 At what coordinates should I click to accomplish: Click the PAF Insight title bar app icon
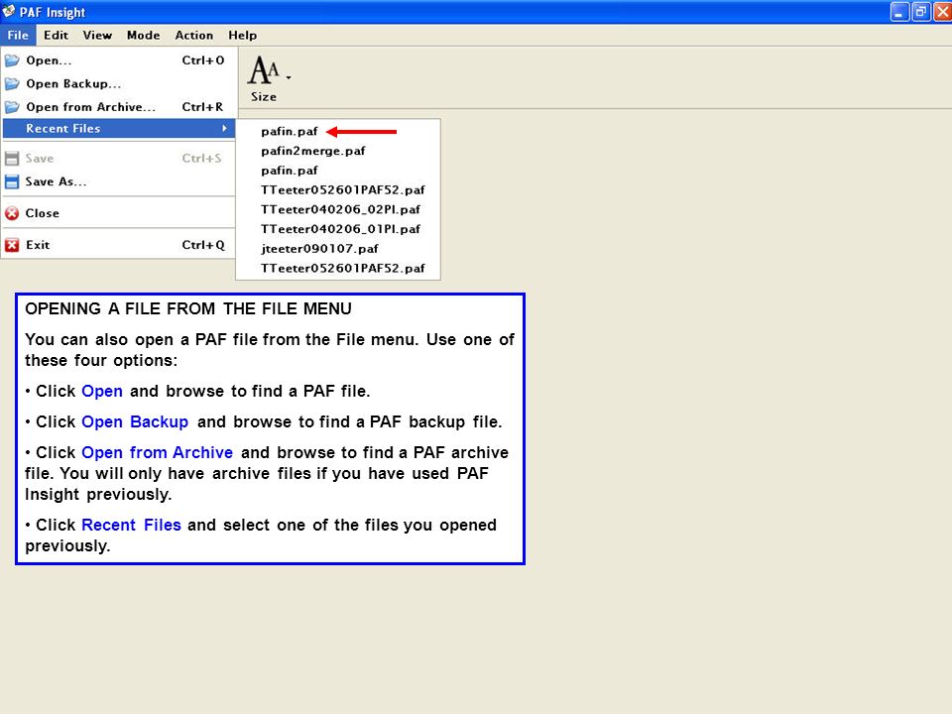(9, 11)
